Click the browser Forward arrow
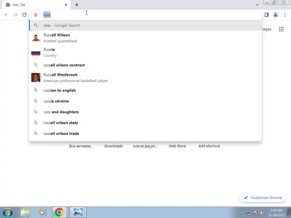Viewport: 291px width, 218px height. click(15, 15)
